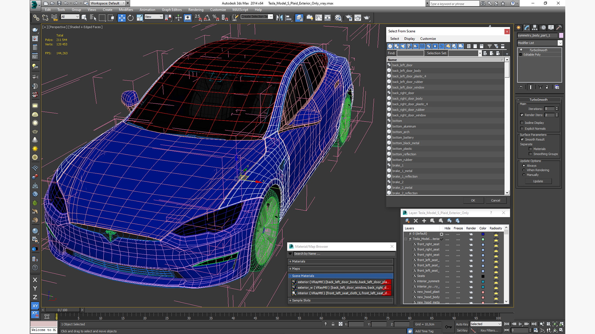Viewport: 595px width, 334px height.
Task: Open Customize menu in Select From Scene
Action: click(428, 39)
